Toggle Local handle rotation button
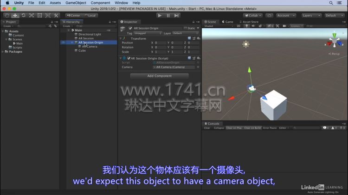The image size is (348, 195). coord(90,15)
